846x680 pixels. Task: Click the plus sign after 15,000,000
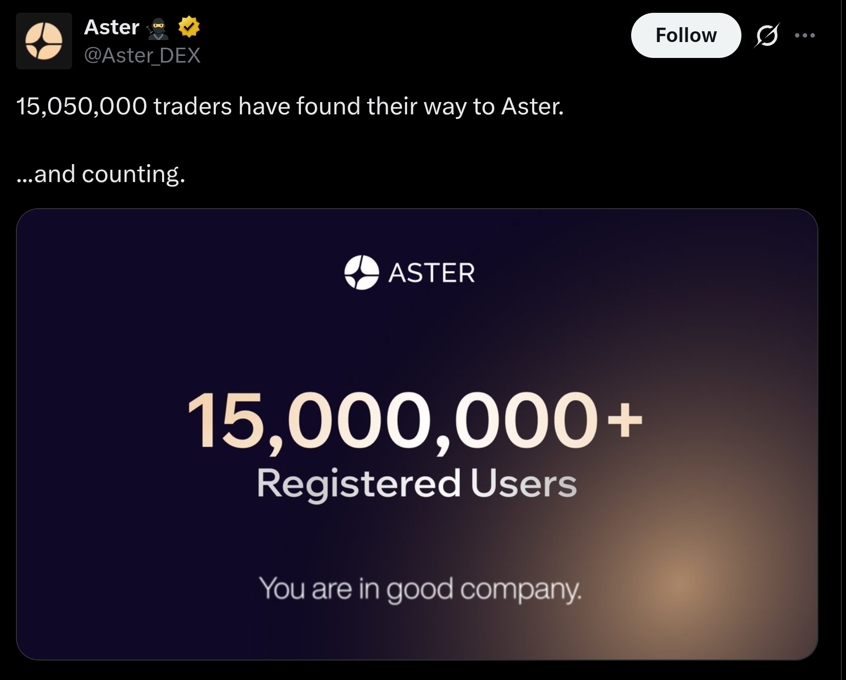[624, 420]
